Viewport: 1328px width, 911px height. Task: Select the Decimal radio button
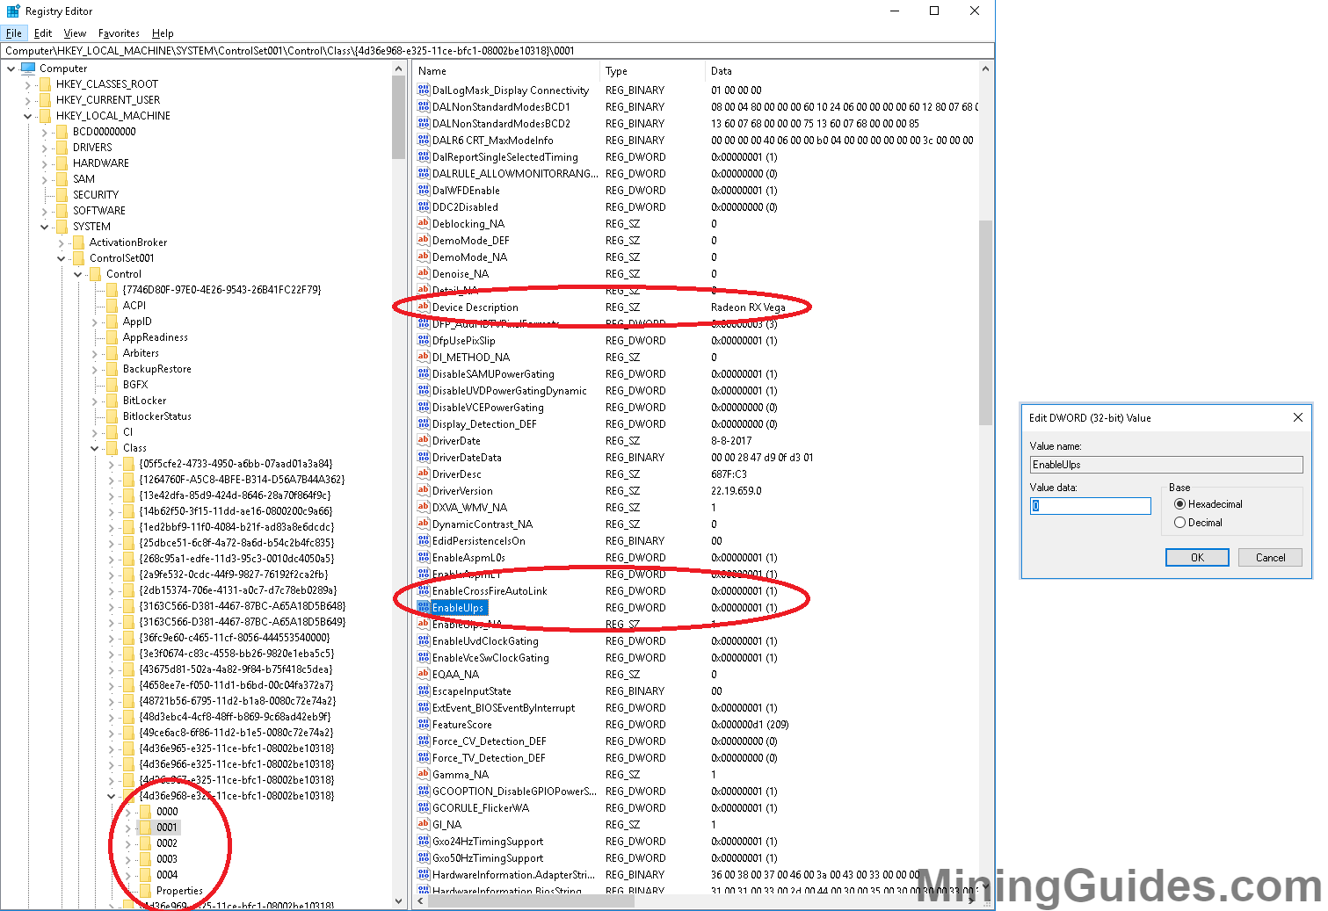1180,522
